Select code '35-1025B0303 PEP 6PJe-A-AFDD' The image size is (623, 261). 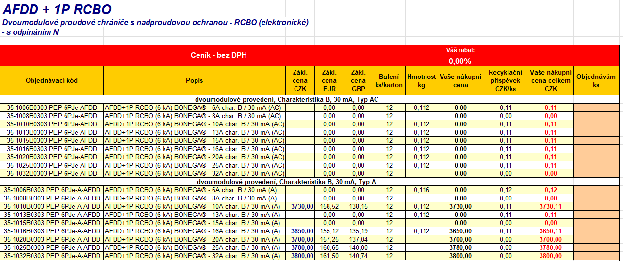click(52, 247)
